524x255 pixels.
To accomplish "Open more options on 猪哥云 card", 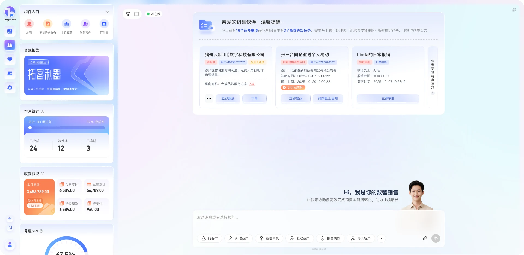I will coord(209,98).
